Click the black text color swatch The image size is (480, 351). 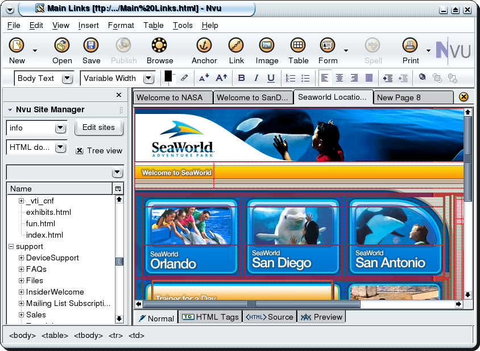click(168, 76)
